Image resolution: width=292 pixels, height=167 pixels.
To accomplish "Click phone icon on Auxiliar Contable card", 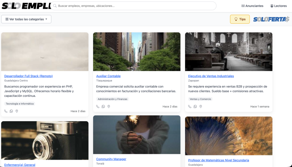I will [x=98, y=107].
